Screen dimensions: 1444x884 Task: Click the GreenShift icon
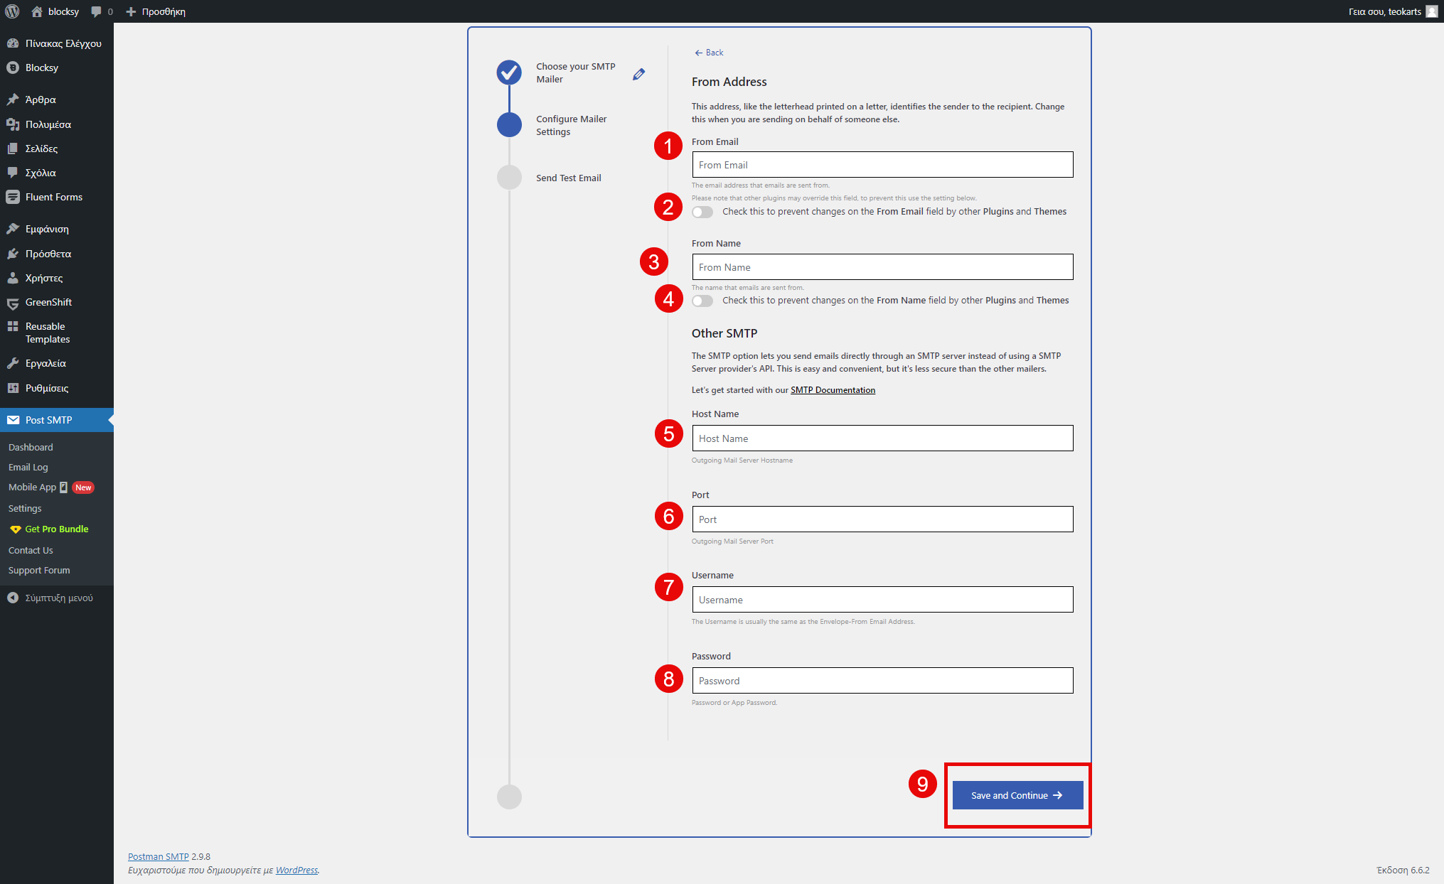point(13,303)
